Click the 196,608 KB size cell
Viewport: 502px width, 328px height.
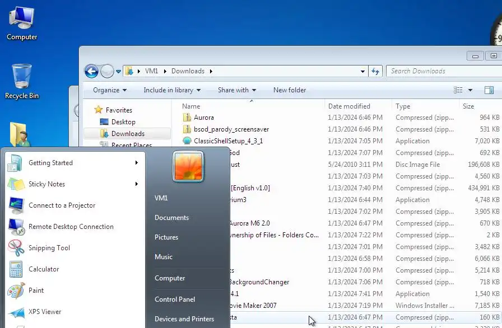click(x=484, y=165)
